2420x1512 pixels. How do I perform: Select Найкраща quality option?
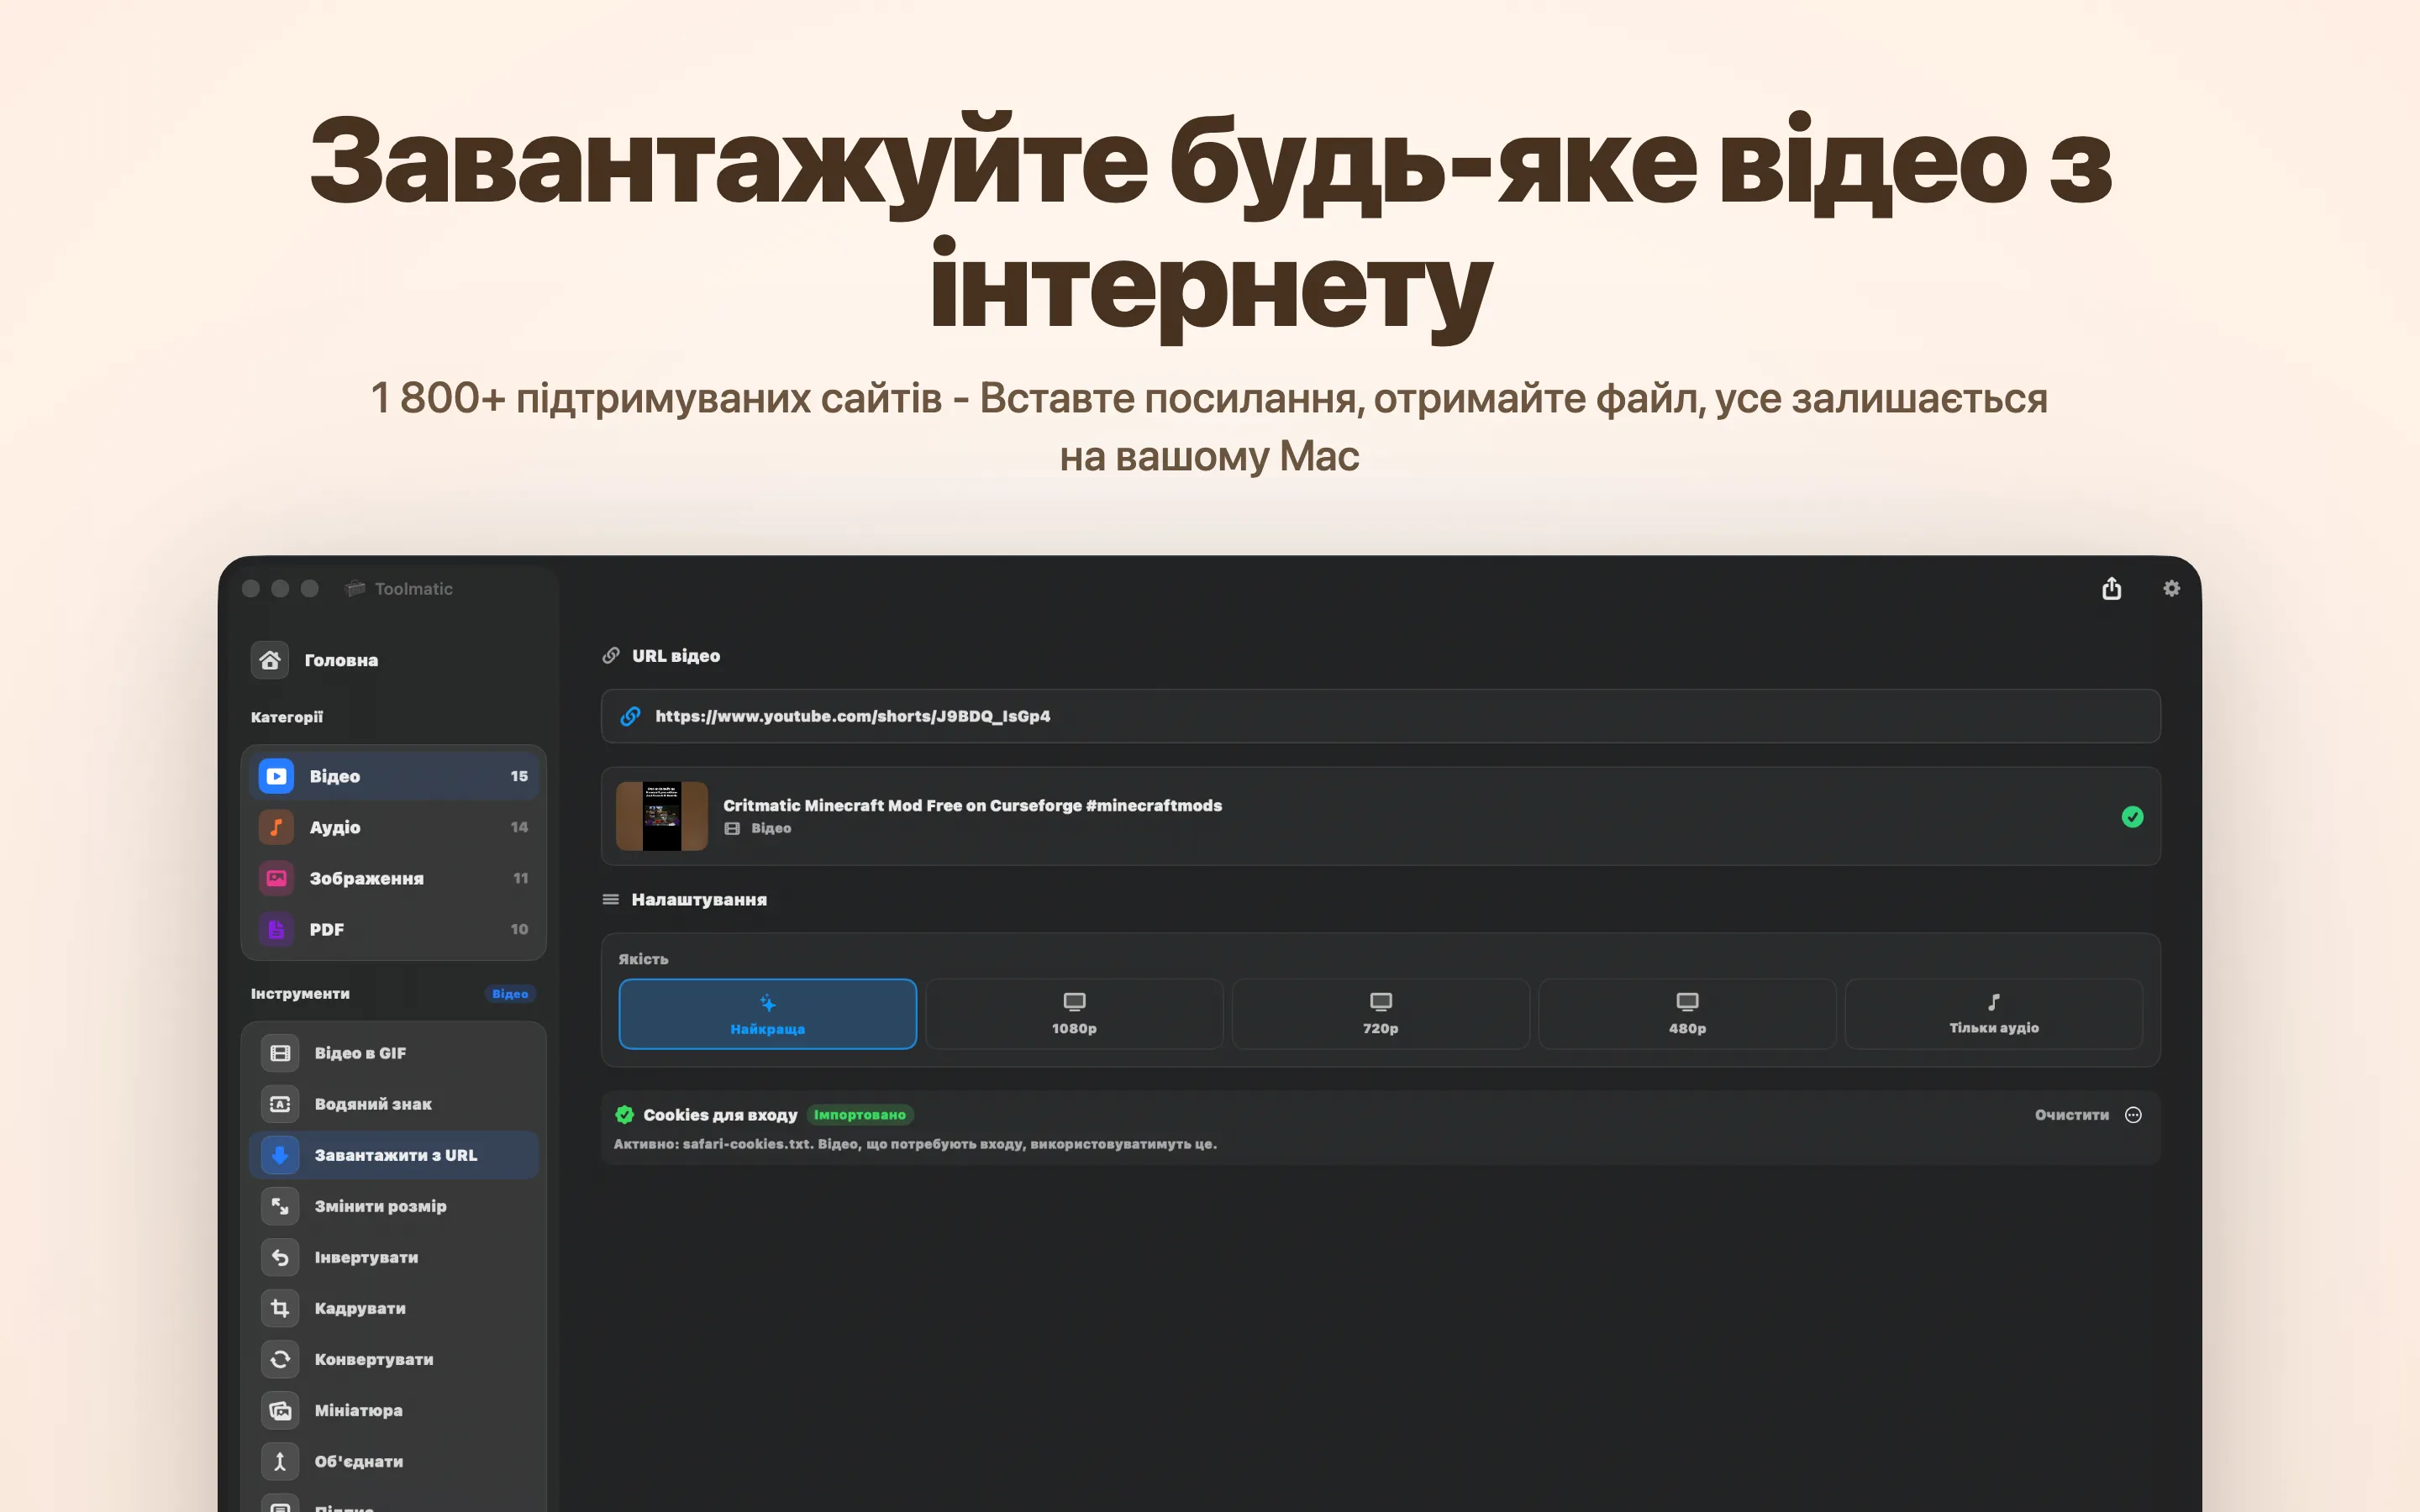(768, 1014)
